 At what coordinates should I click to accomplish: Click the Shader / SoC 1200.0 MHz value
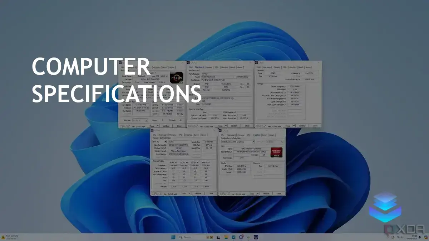[x=242, y=169]
